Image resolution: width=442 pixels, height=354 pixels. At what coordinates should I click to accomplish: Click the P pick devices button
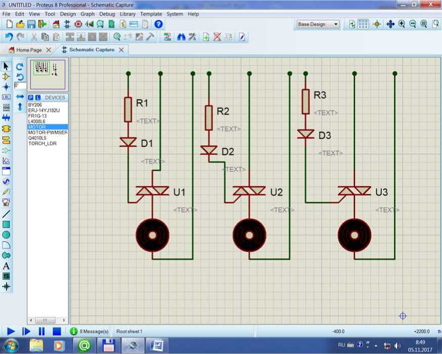[31, 97]
